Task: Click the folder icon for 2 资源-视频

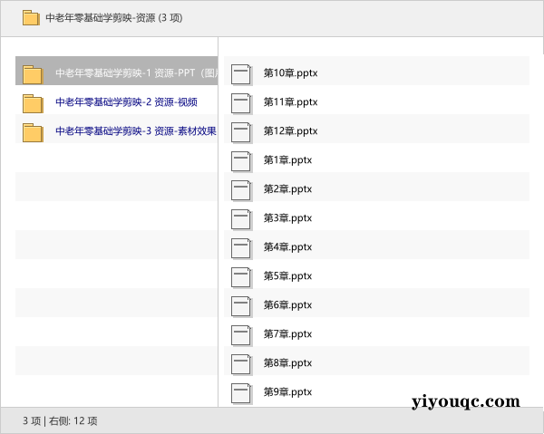Action: 33,103
